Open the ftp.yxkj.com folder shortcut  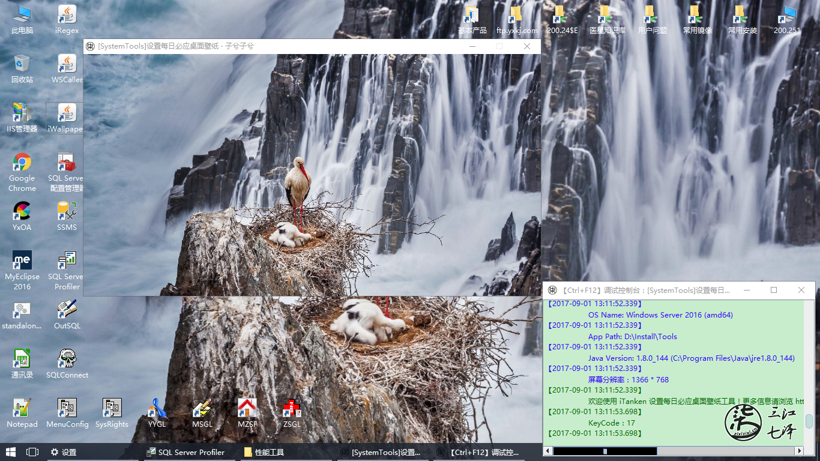[x=517, y=20]
